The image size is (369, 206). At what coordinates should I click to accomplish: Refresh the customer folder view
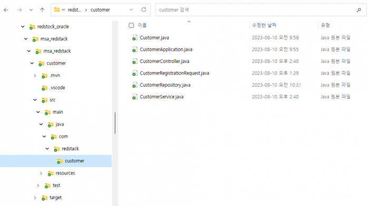[143, 9]
